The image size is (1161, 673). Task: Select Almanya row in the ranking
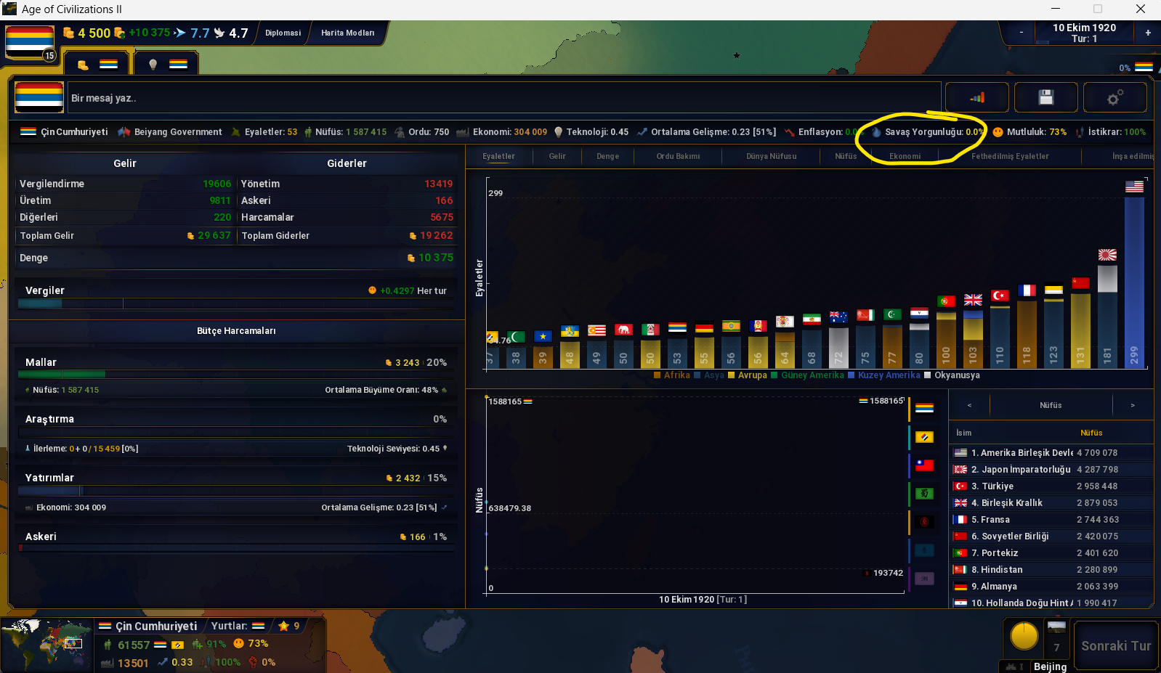click(x=1051, y=586)
